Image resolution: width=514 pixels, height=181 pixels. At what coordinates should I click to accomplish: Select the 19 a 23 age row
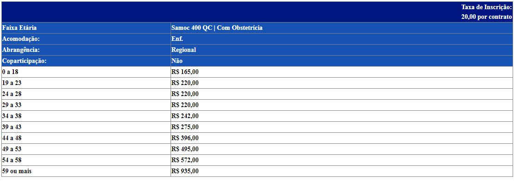point(257,83)
